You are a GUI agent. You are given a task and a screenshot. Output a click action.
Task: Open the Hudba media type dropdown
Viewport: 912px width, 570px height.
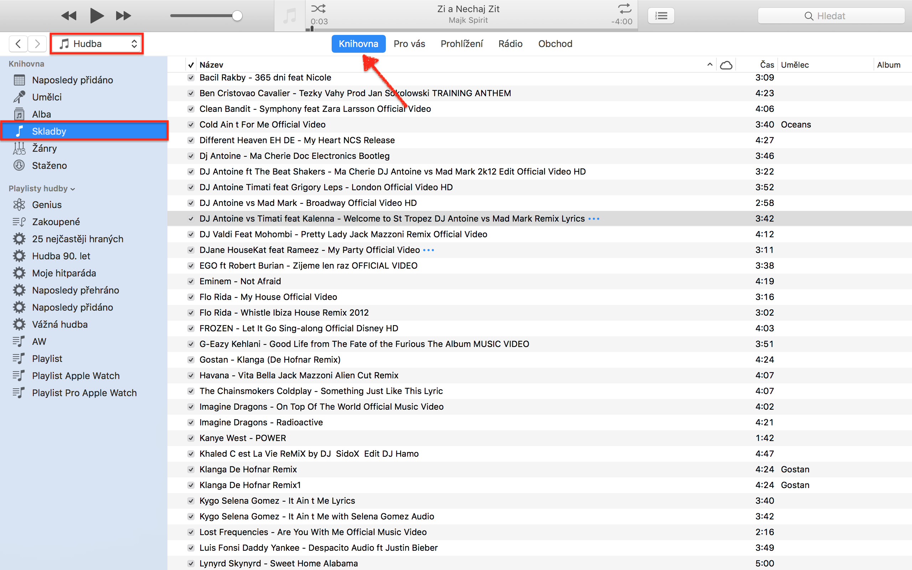(x=97, y=44)
